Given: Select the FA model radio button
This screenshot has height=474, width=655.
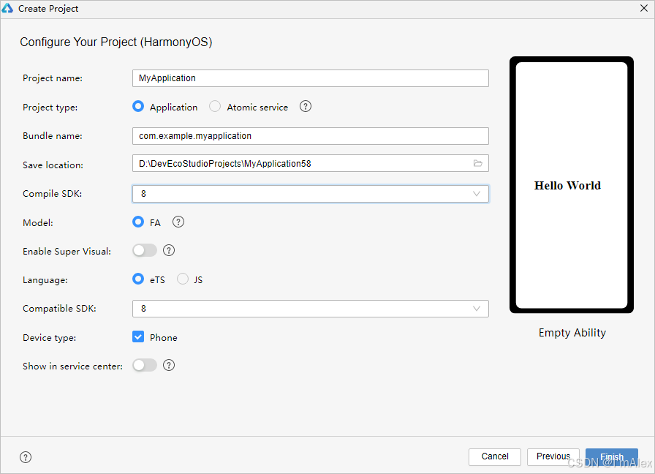Looking at the screenshot, I should pyautogui.click(x=138, y=222).
